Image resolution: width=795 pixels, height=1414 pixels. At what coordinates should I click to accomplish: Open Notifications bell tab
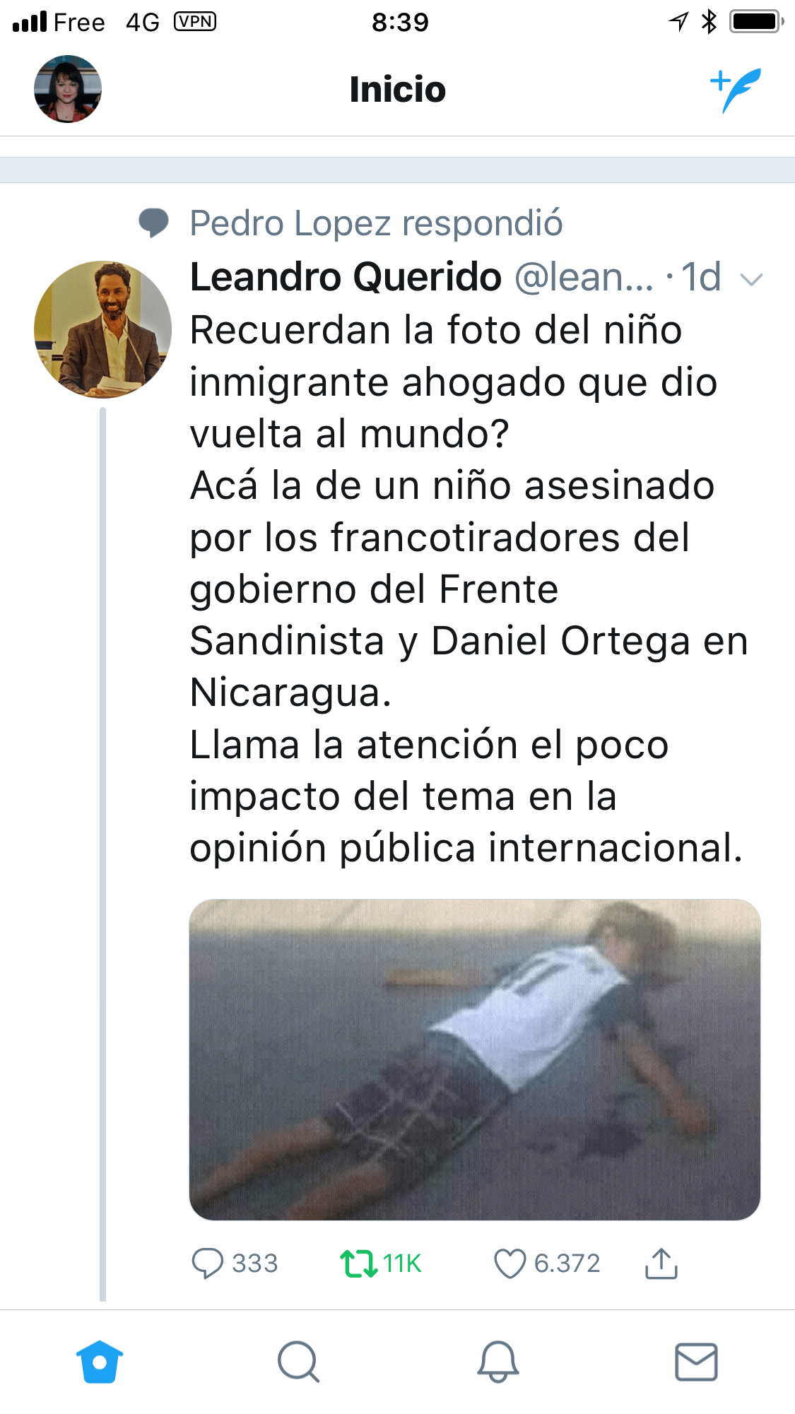(x=498, y=1362)
